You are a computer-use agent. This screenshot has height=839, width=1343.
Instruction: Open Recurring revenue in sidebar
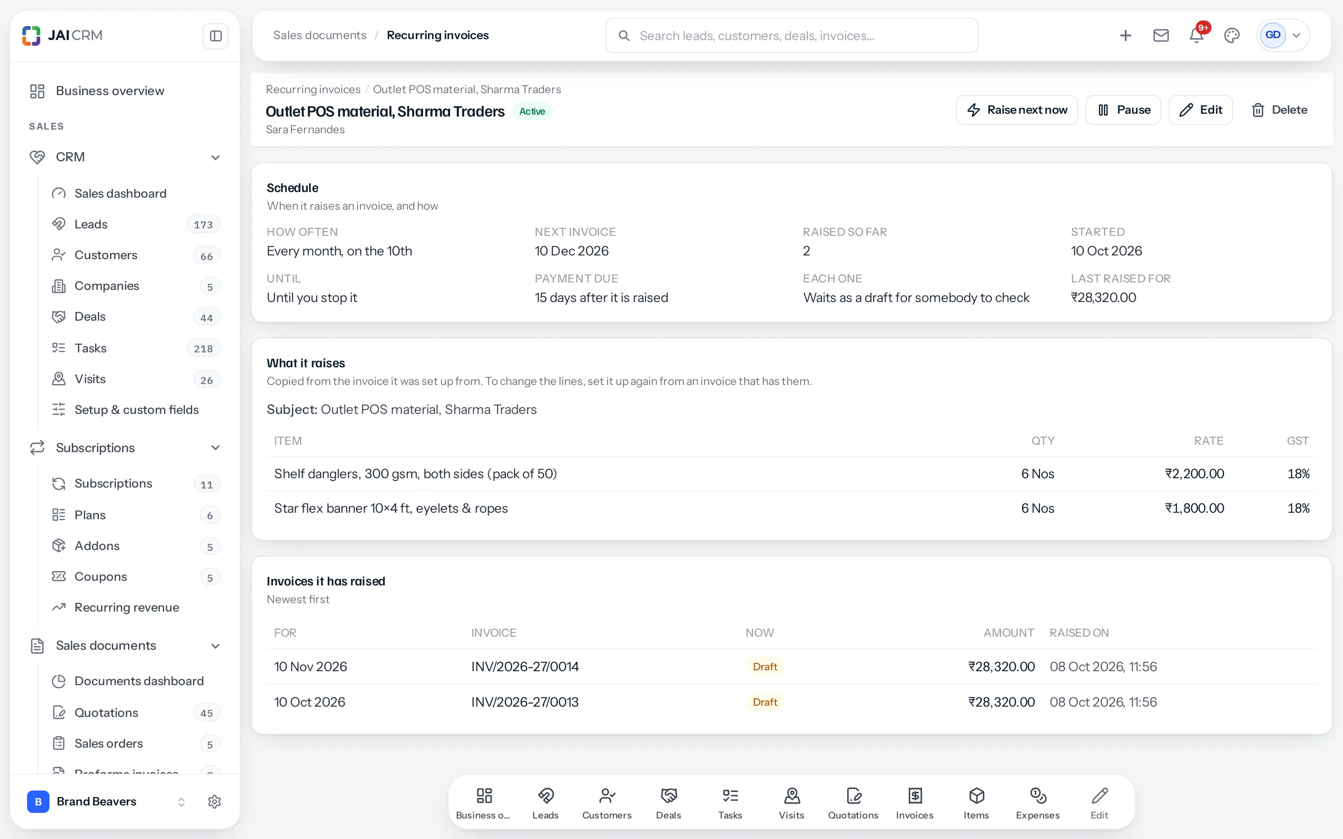click(136, 608)
